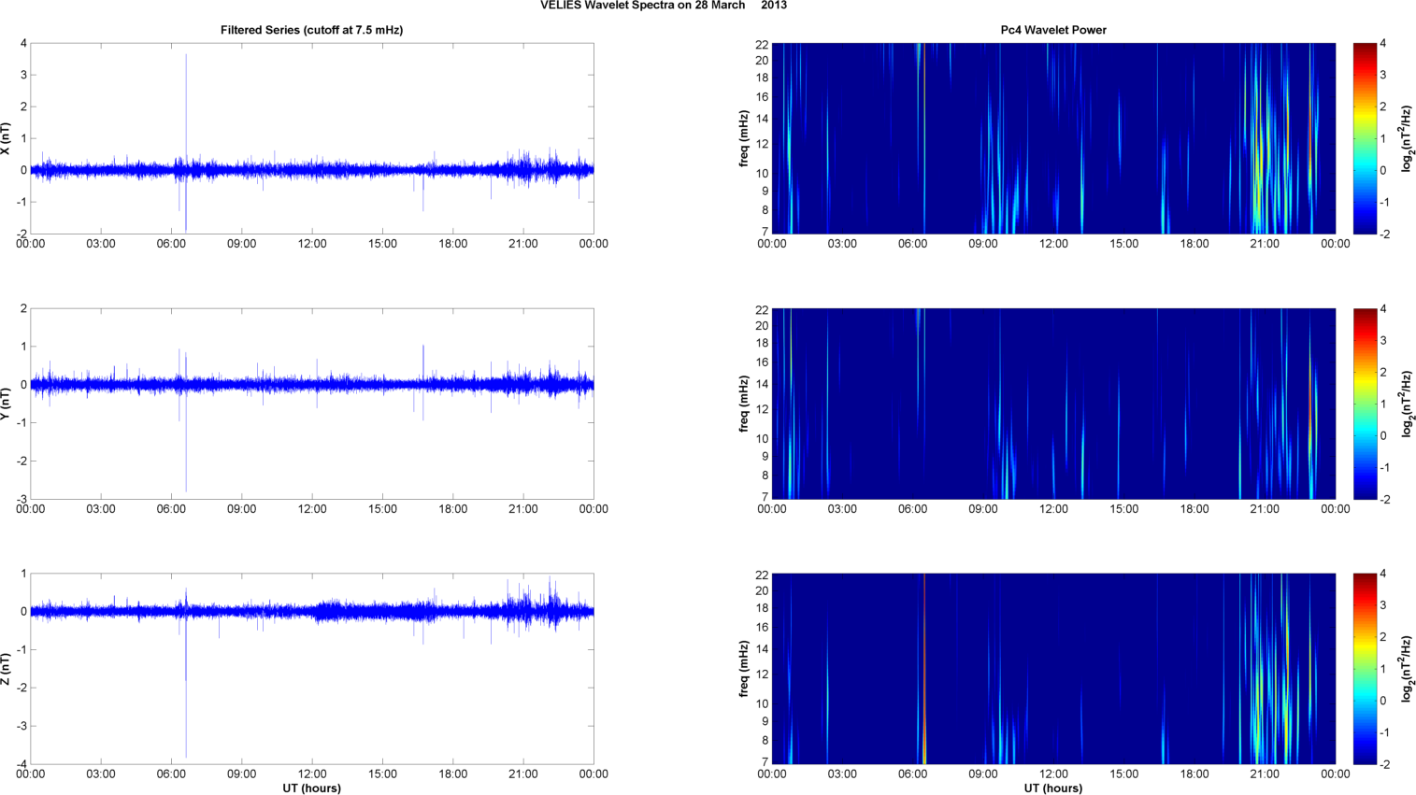Click 'UT (hours)' label below the Z time series
The height and width of the screenshot is (795, 1416).
(311, 788)
